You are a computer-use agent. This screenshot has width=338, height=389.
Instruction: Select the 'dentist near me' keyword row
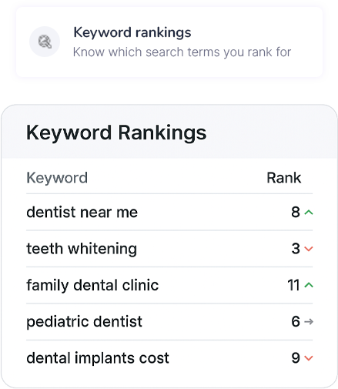click(x=169, y=213)
